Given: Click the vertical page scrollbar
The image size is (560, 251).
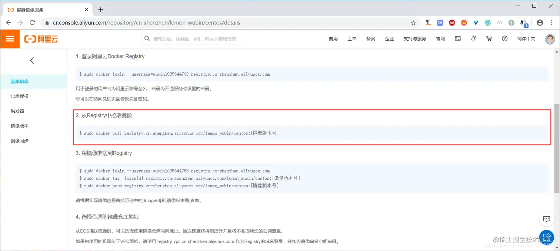Looking at the screenshot, I should [x=557, y=148].
